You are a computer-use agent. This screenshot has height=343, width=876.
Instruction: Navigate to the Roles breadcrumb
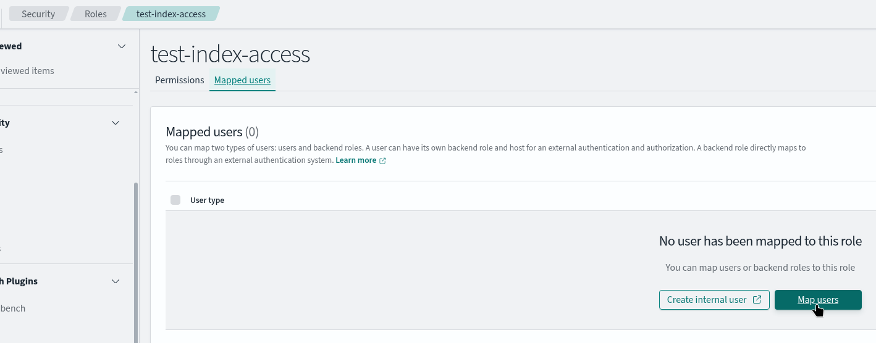click(96, 14)
